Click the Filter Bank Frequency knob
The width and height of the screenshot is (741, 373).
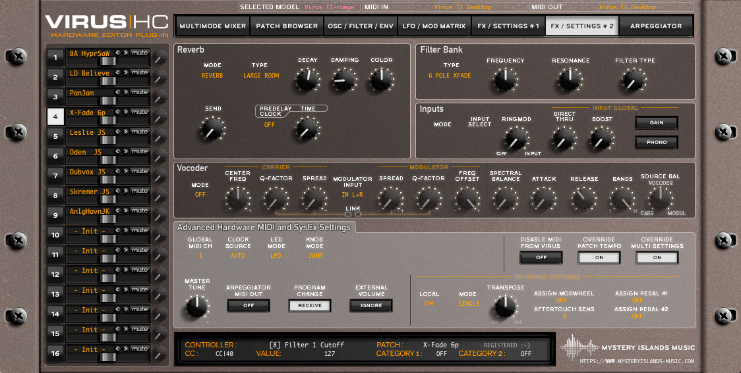coord(505,80)
